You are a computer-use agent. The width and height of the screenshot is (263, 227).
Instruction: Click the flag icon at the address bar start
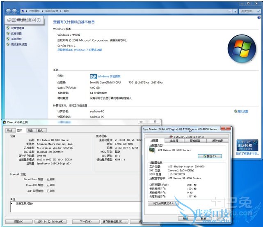coord(23,11)
